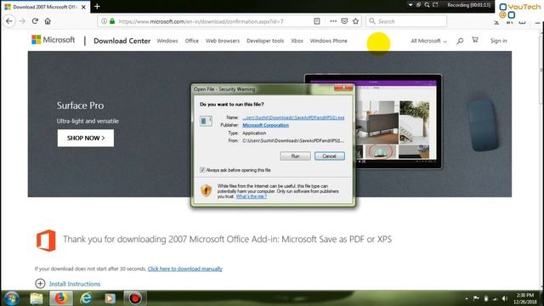Close the Download 2007 Microsoft Office tab
The image size is (544, 306).
coord(83,7)
